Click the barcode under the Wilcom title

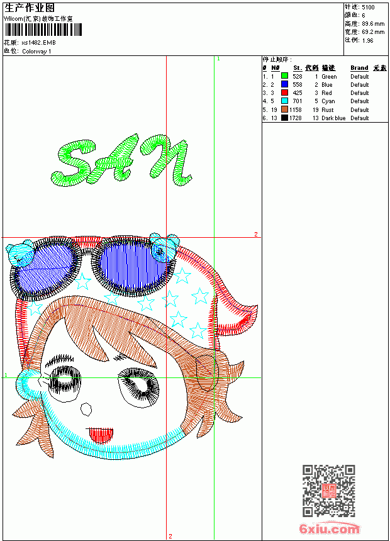pyautogui.click(x=43, y=30)
